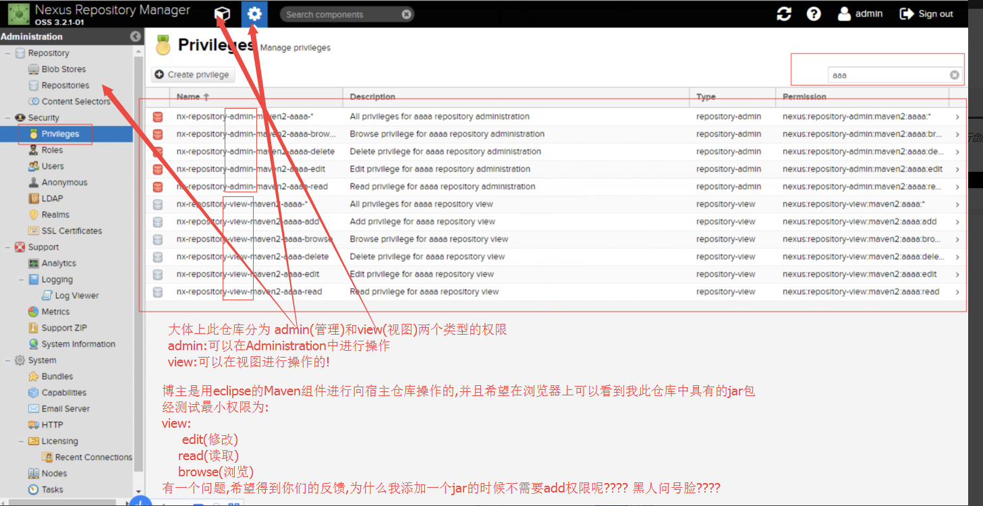Sort by the Description column header

pos(516,97)
